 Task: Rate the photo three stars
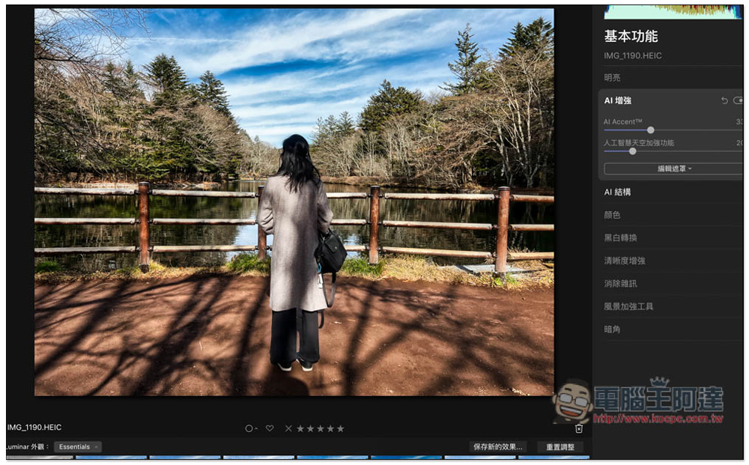pyautogui.click(x=321, y=428)
